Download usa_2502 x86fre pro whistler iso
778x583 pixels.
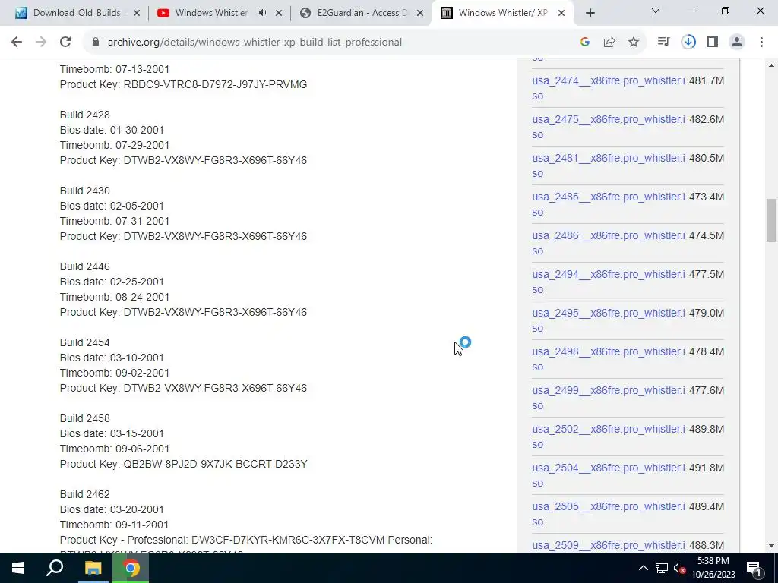coord(609,436)
